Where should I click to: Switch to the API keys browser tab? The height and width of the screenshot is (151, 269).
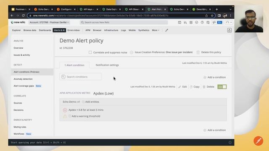pos(89,9)
